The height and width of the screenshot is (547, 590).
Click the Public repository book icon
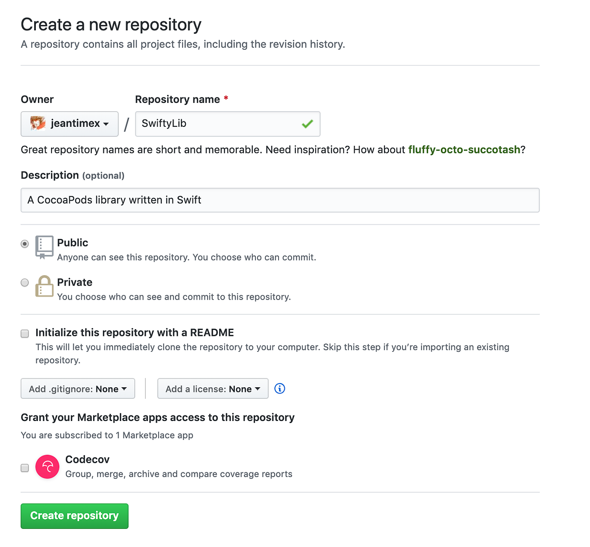44,247
